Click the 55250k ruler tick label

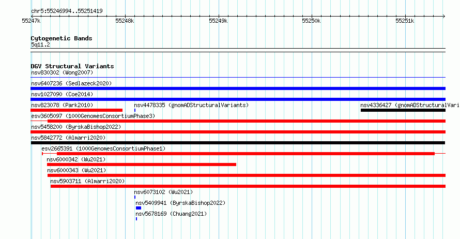point(311,21)
